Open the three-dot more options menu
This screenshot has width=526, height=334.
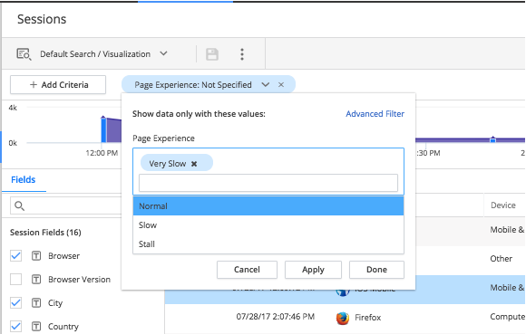[x=242, y=54]
